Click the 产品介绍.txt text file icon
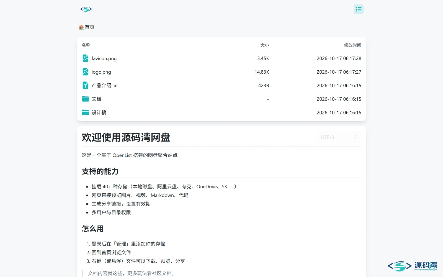Viewport: 443px width, 277px height. pyautogui.click(x=86, y=85)
